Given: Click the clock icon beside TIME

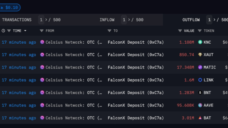Looking at the screenshot, I should pyautogui.click(x=3, y=31).
